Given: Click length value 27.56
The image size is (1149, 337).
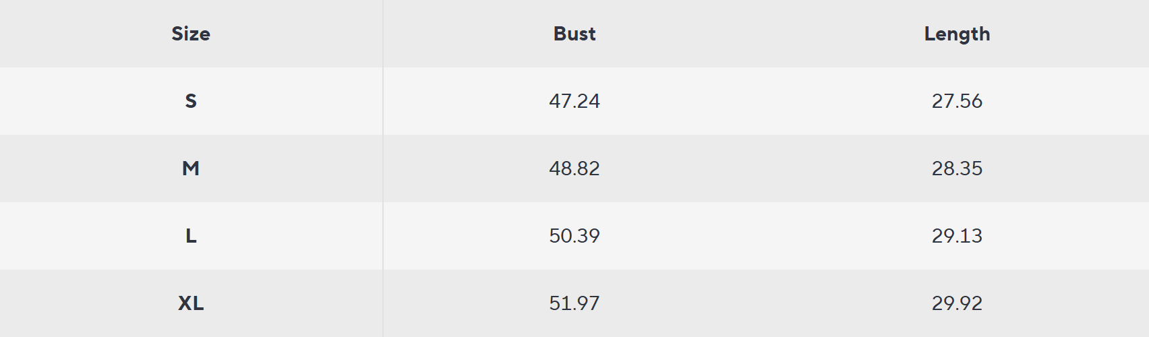Looking at the screenshot, I should (957, 101).
